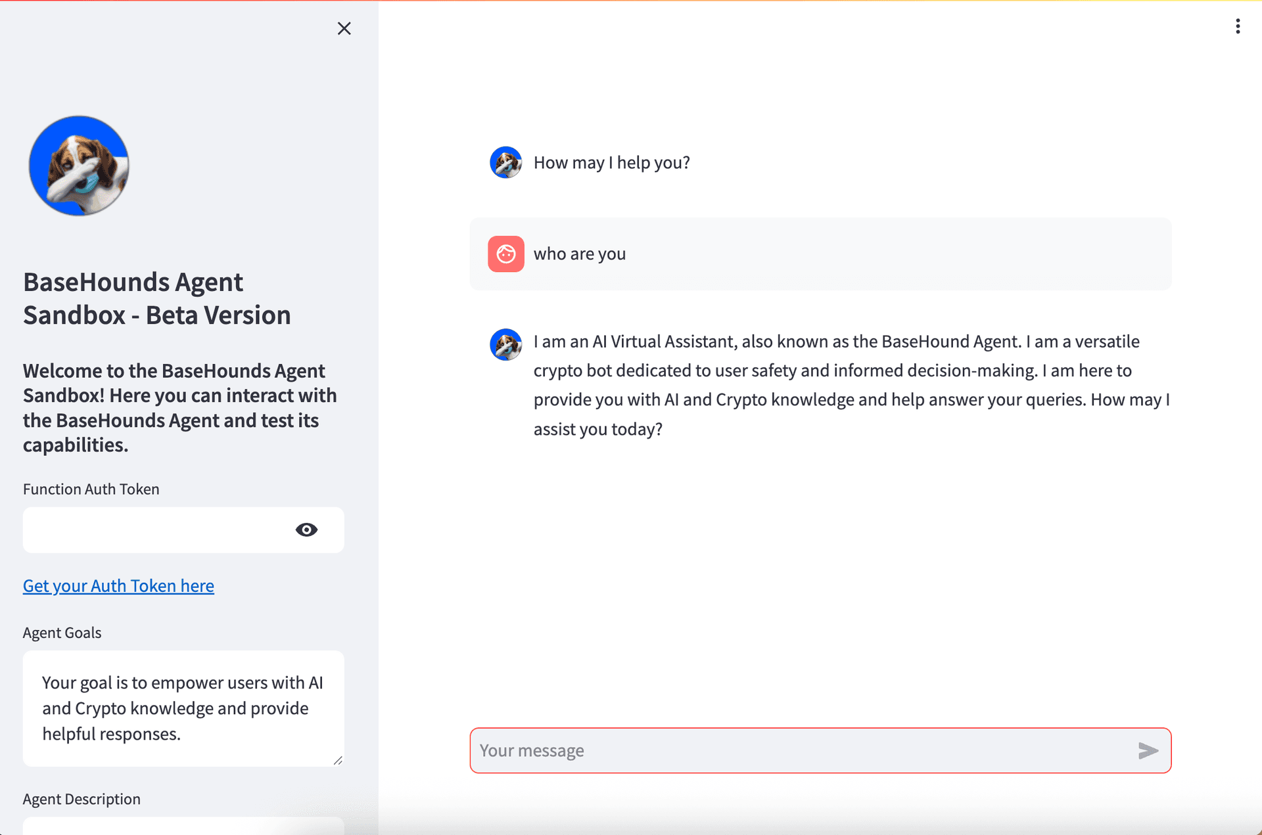Viewport: 1262px width, 835px height.
Task: Click the Agent Description text box
Action: (x=183, y=826)
